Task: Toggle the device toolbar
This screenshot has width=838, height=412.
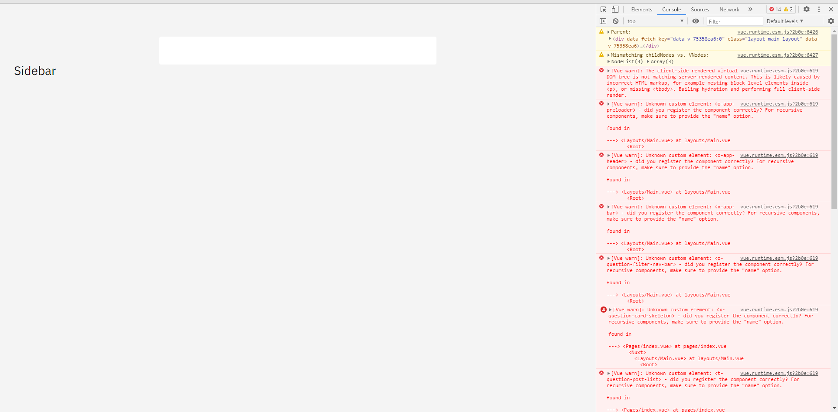Action: tap(615, 9)
